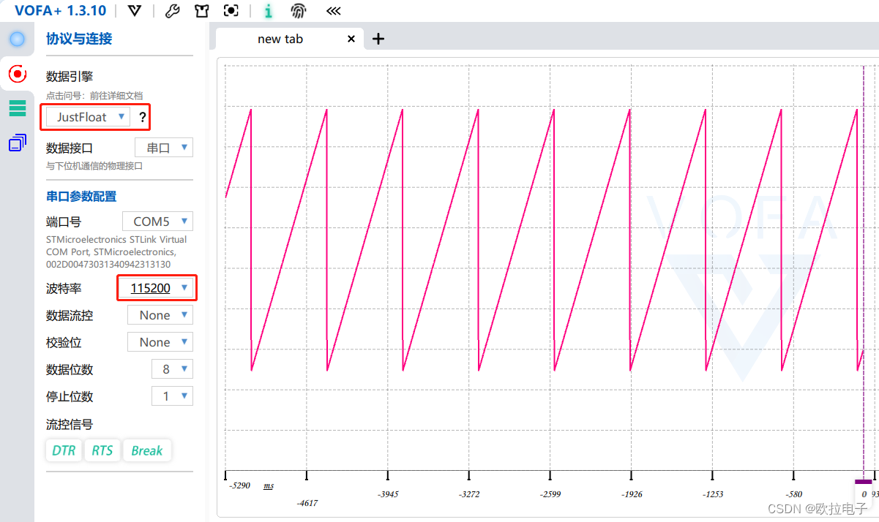The image size is (879, 522).
Task: Click the fingerprint icon in toolbar
Action: pyautogui.click(x=299, y=11)
